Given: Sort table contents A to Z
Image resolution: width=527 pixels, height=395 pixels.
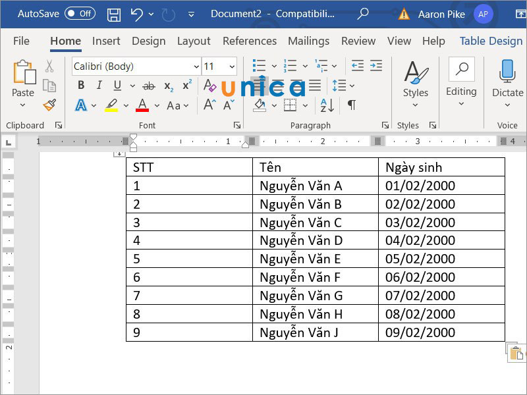Looking at the screenshot, I should [x=327, y=105].
